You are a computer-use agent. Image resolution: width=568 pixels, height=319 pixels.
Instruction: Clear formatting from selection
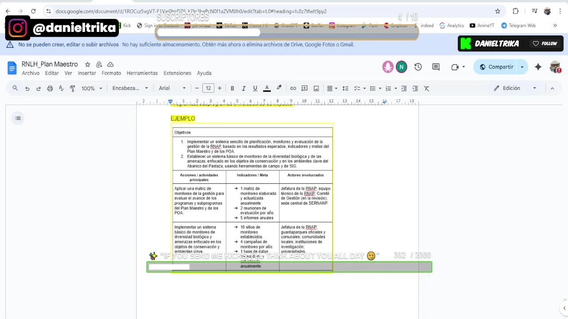click(x=427, y=88)
